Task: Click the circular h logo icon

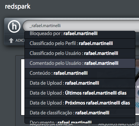Action: (14, 26)
